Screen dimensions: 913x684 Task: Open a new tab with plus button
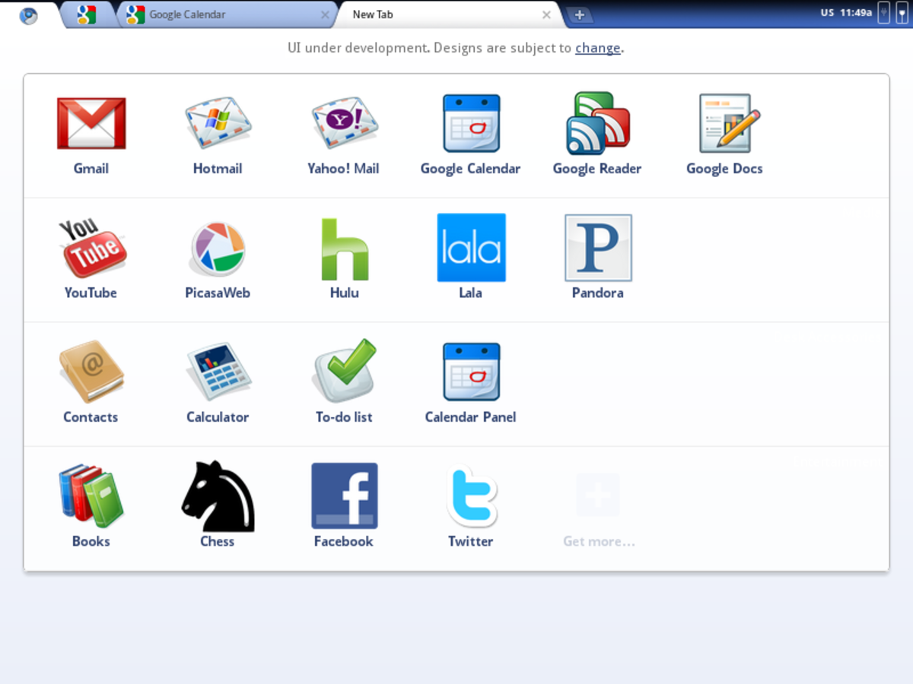tap(579, 14)
